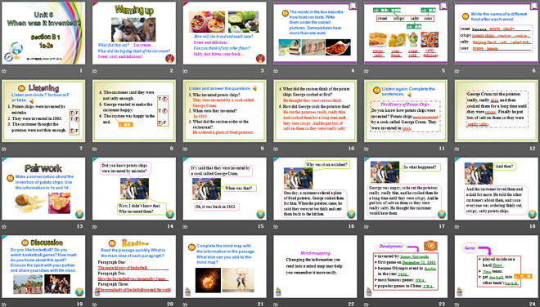Screen dimensions: 540x307
Task: Select slide 3 with the food photos
Action: [224, 33]
